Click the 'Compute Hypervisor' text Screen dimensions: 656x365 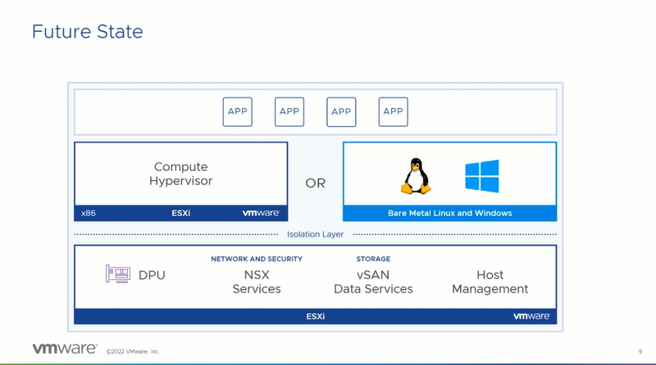(x=180, y=173)
